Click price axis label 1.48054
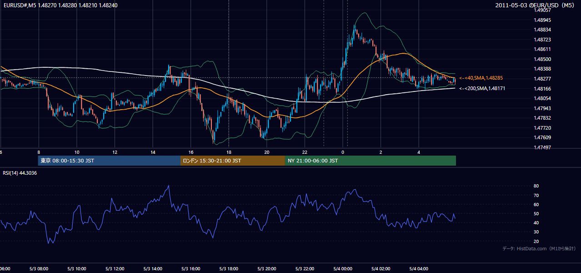581x273 pixels. tap(542, 98)
